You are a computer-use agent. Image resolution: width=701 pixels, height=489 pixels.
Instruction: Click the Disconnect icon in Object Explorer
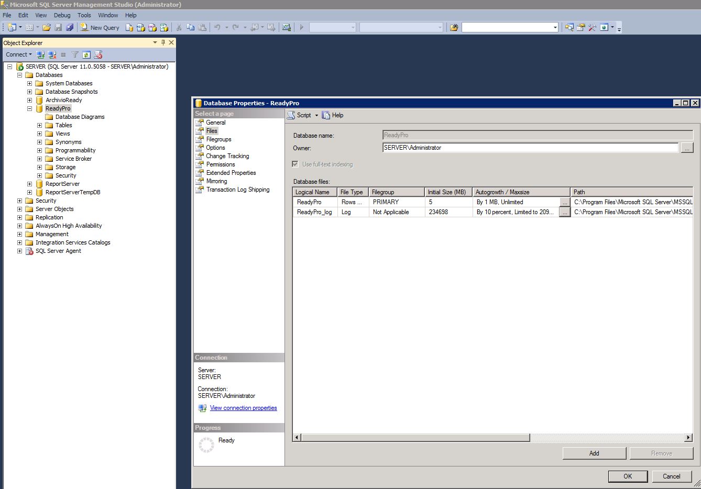pos(52,54)
